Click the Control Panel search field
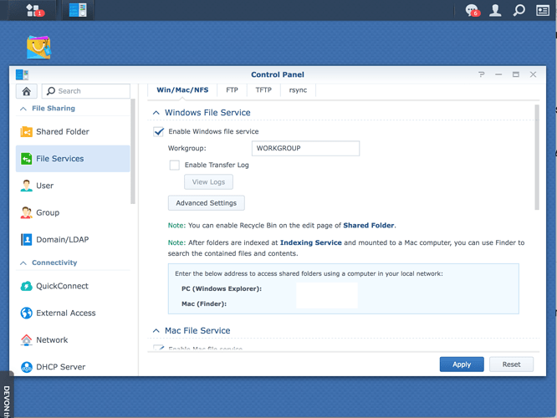557x418 pixels. [x=86, y=91]
